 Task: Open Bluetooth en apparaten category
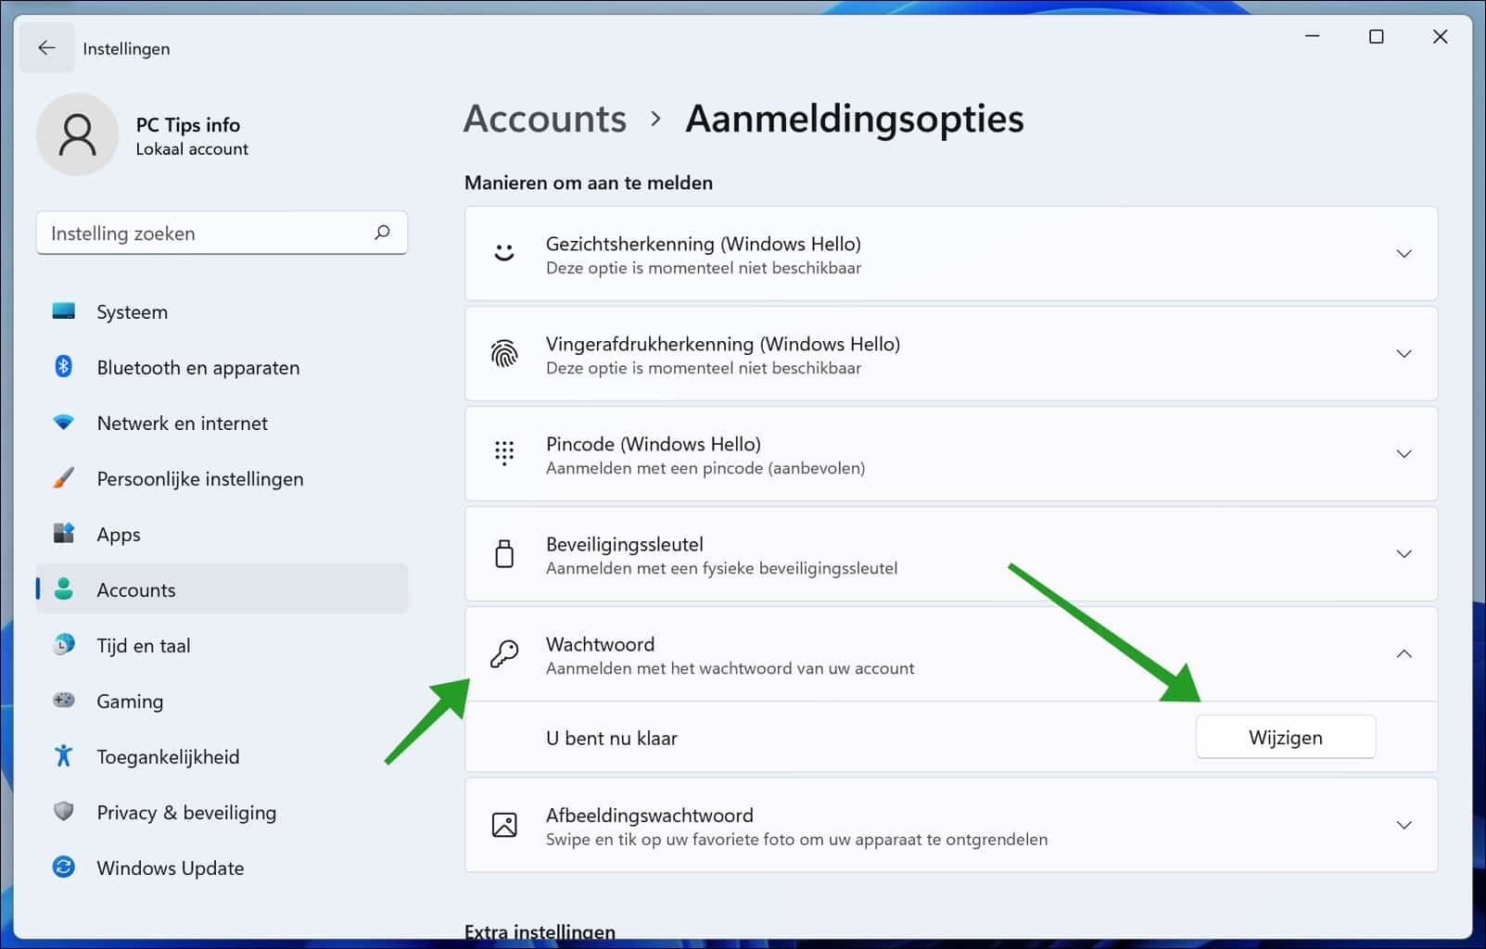tap(222, 367)
